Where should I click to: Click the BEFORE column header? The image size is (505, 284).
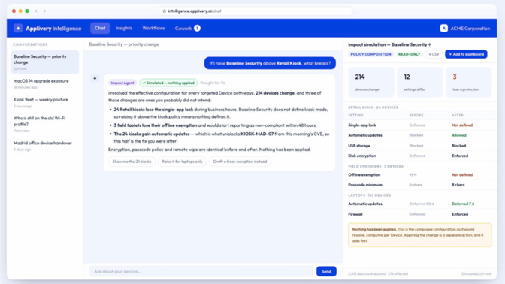416,115
